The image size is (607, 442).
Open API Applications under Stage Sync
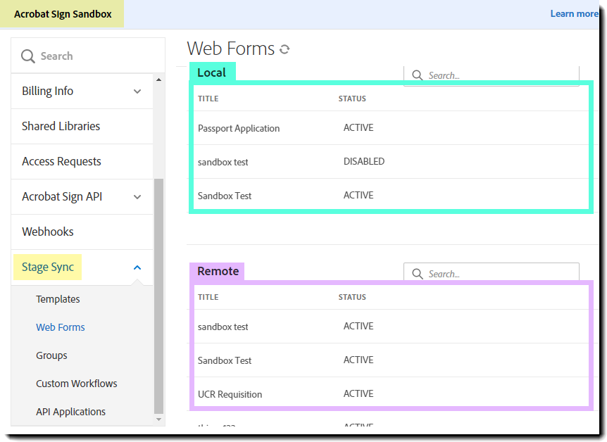(x=70, y=412)
